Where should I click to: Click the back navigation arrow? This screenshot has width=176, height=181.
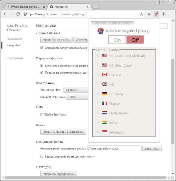[x=5, y=14]
